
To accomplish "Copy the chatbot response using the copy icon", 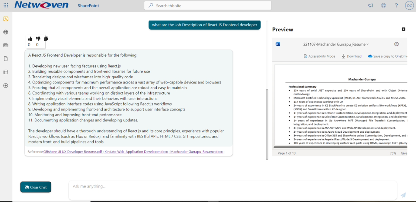I will [46, 39].
